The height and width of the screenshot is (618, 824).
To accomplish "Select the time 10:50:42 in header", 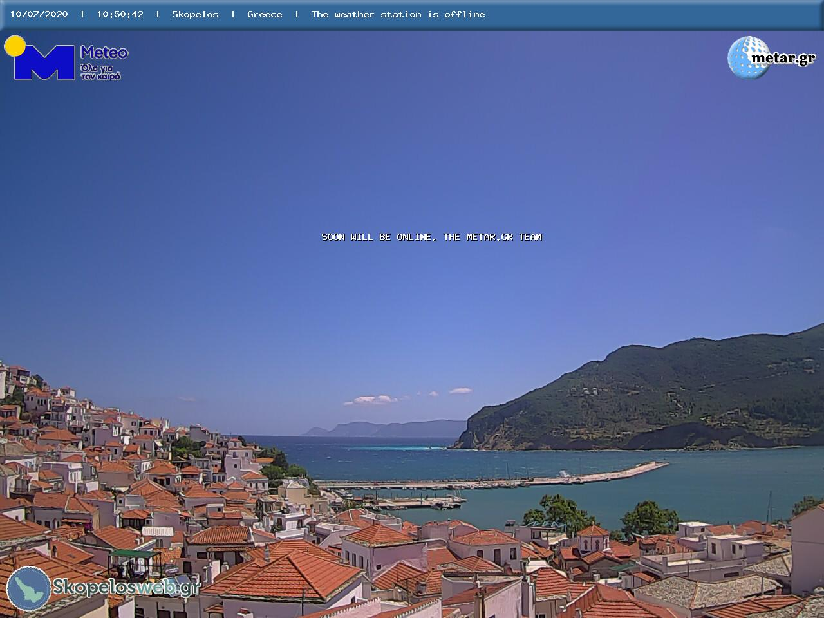I will [x=120, y=14].
